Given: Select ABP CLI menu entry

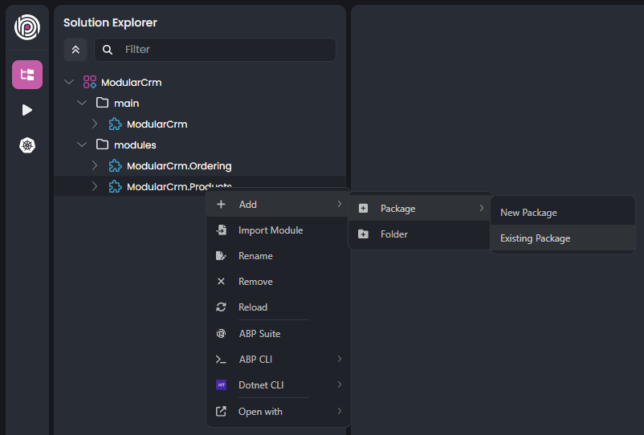Looking at the screenshot, I should [x=278, y=360].
